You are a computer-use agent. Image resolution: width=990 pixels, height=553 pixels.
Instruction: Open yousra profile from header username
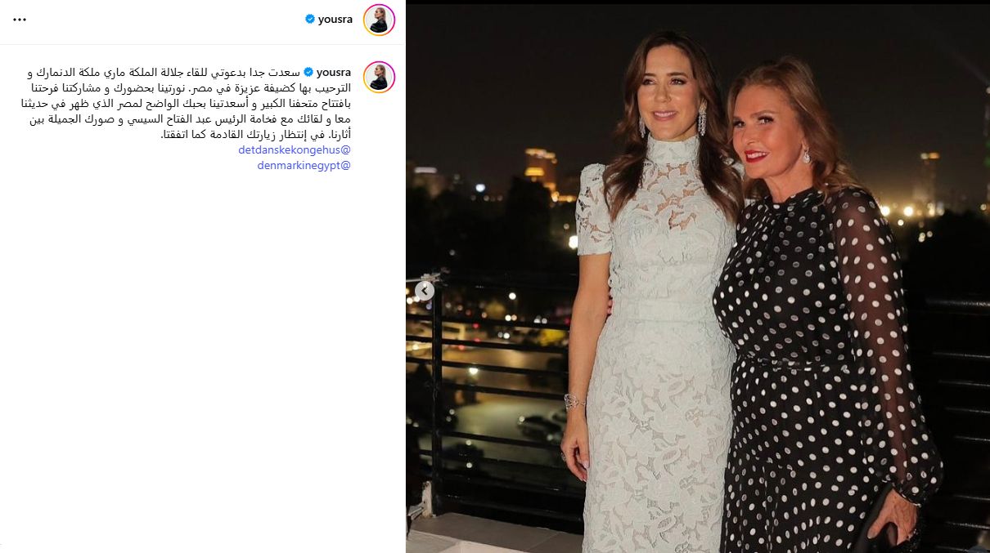(x=335, y=20)
